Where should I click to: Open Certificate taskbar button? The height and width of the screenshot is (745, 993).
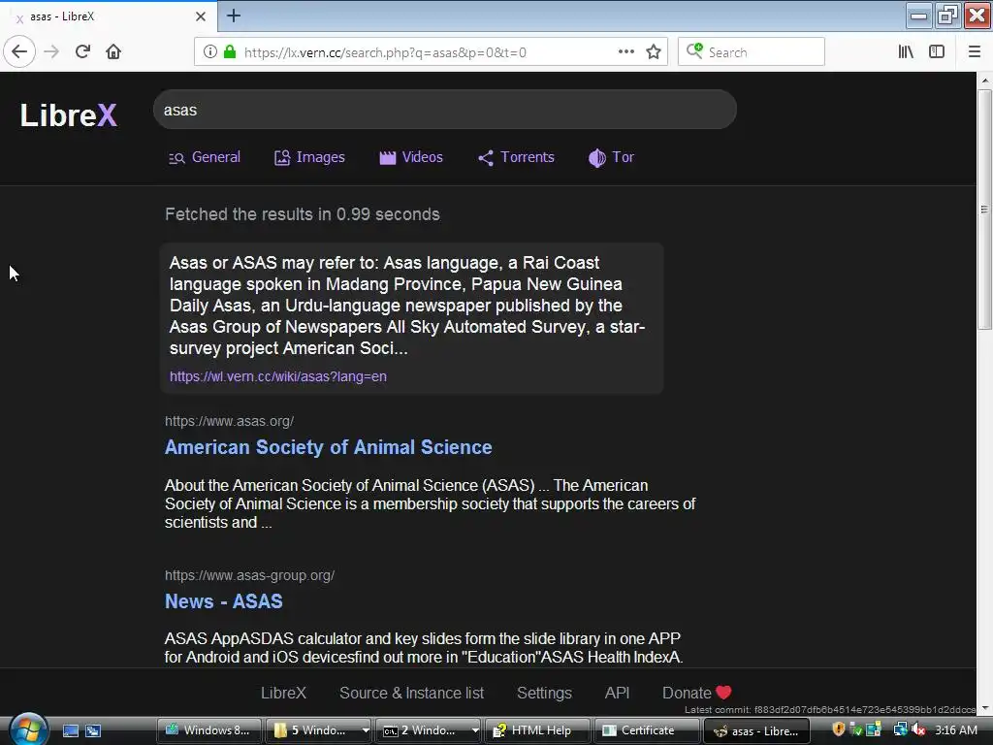[647, 730]
